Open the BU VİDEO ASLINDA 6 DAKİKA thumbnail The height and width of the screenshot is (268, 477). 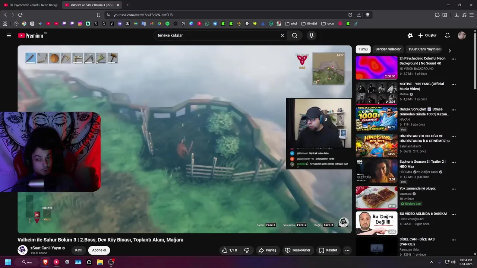click(376, 223)
